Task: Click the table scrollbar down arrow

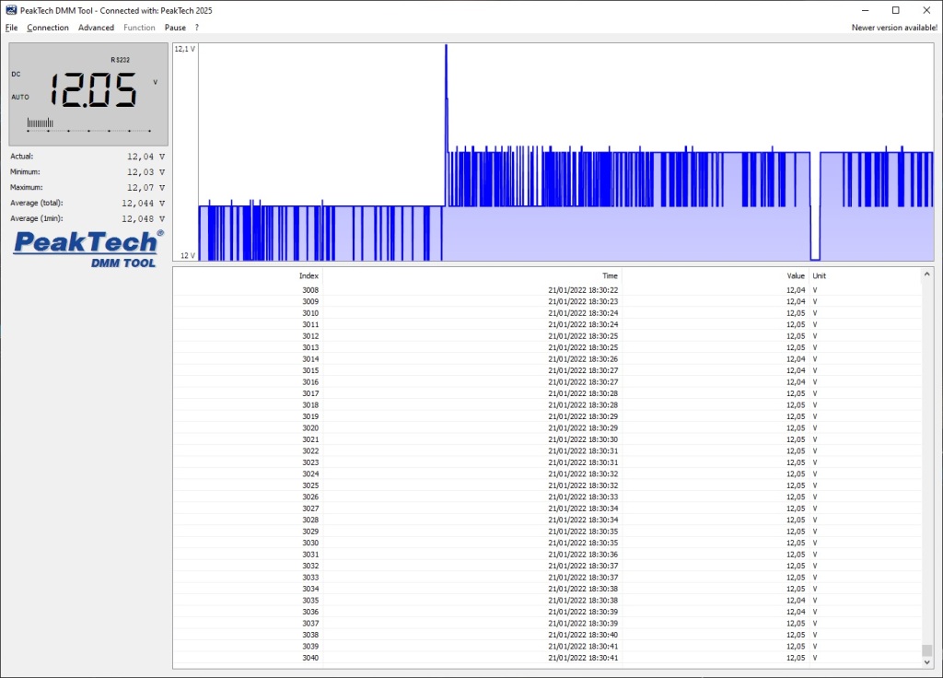Action: click(x=927, y=662)
